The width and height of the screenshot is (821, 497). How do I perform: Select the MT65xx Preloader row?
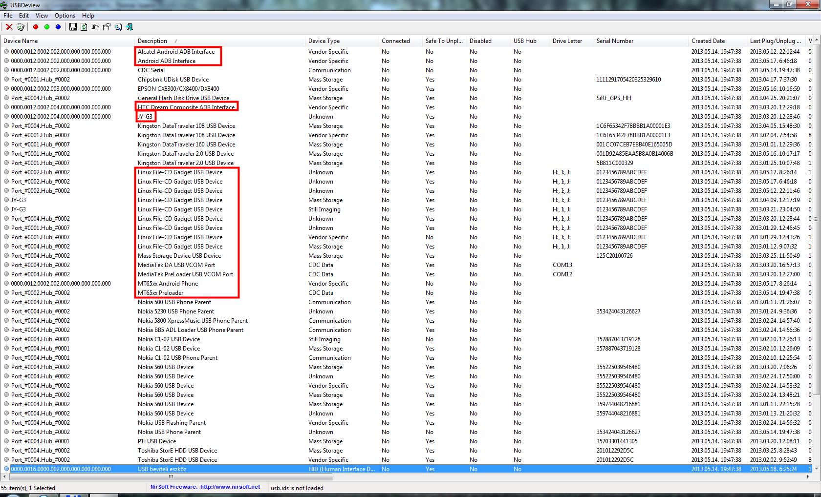[x=407, y=293]
